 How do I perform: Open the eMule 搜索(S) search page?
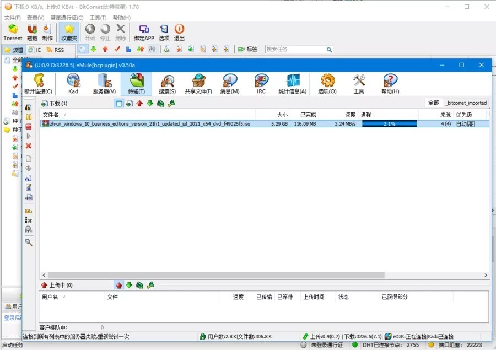(x=168, y=84)
